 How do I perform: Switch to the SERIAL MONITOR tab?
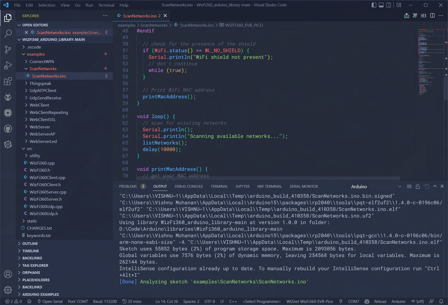[304, 186]
